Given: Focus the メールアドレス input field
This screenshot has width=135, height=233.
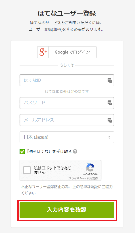Looking at the screenshot, I should [x=67, y=120].
